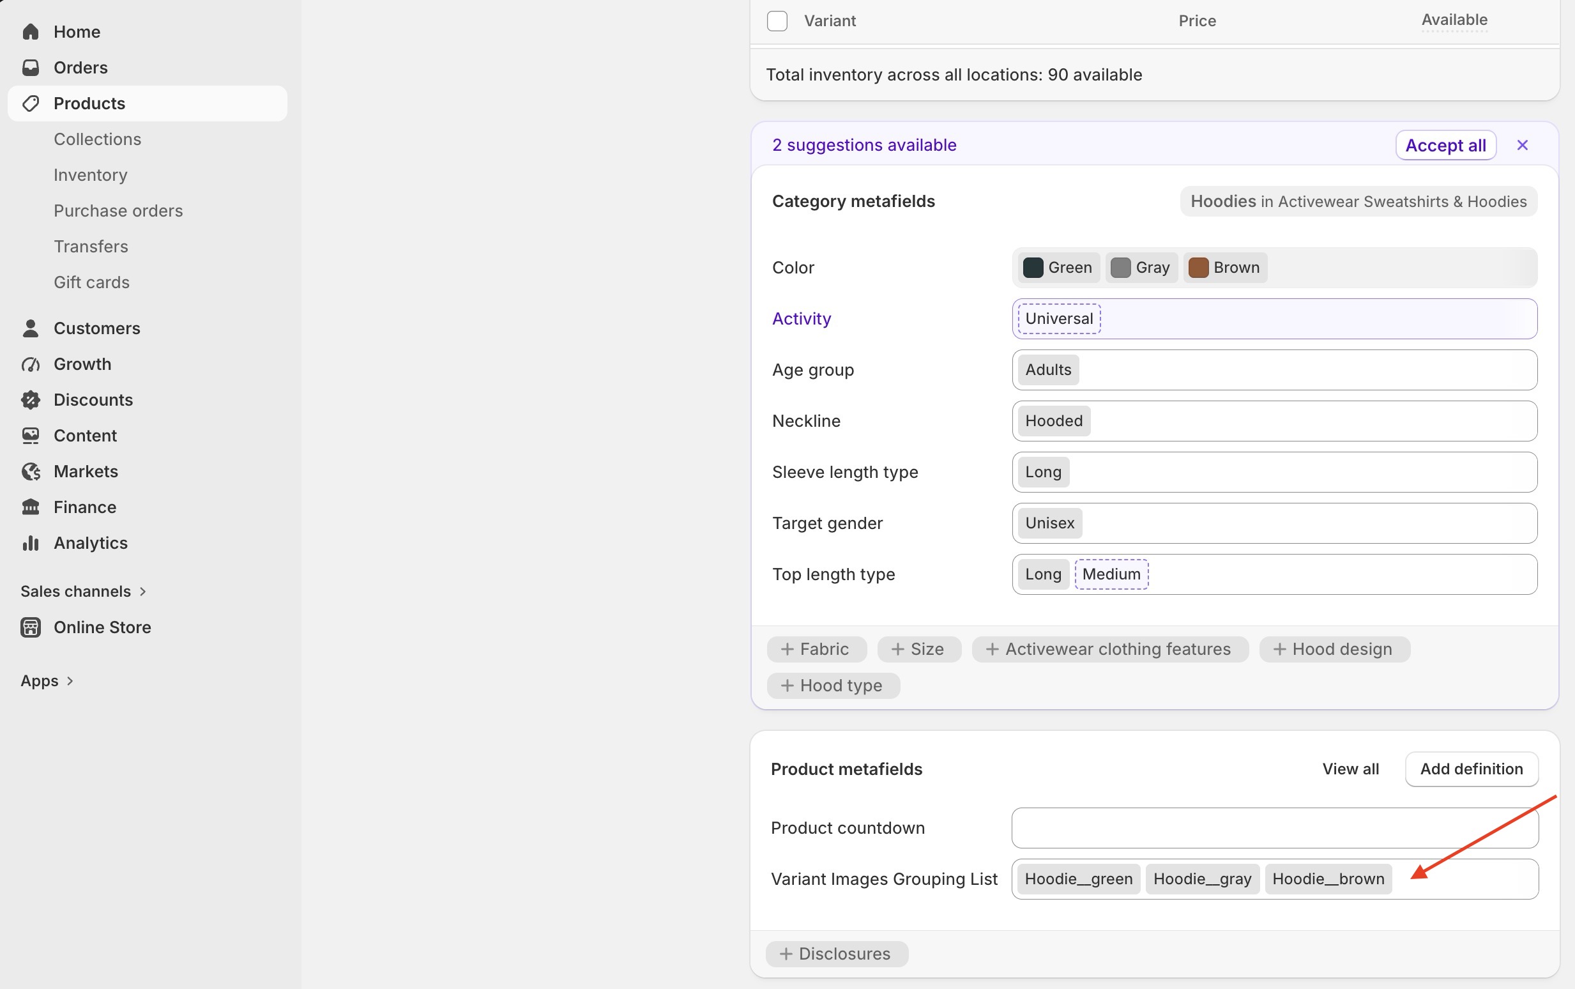Open the Hoodies category selector
1575x989 pixels.
point(1358,201)
